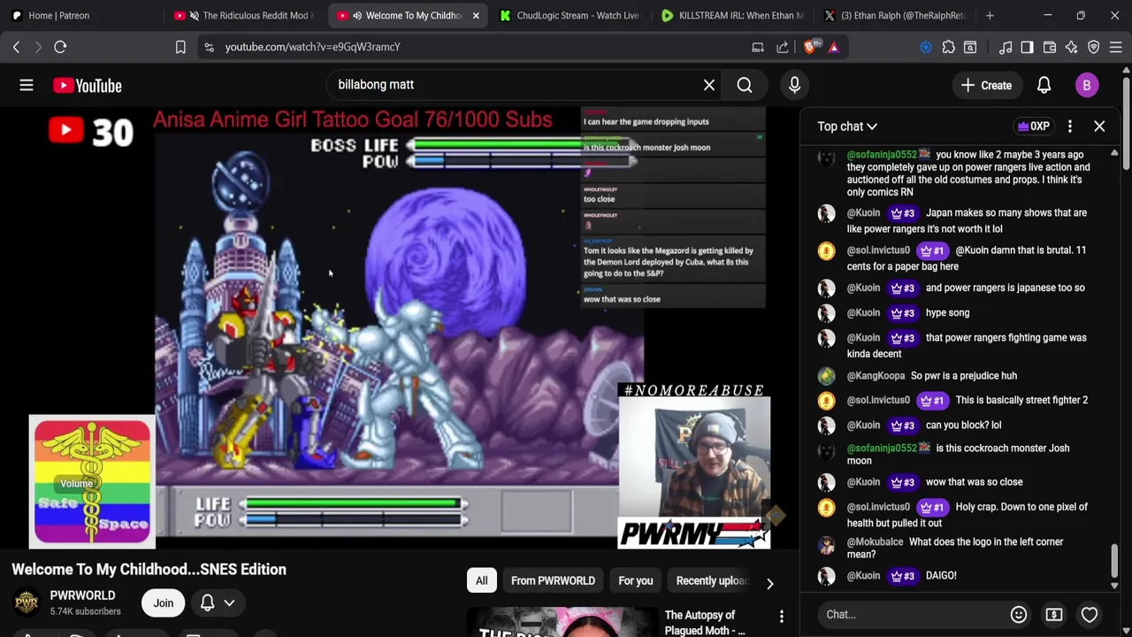
Task: Install app icon in address bar
Action: 758,47
